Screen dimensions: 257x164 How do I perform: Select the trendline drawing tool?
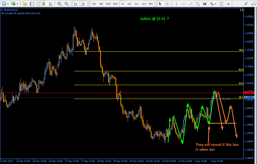(x=191, y=4)
